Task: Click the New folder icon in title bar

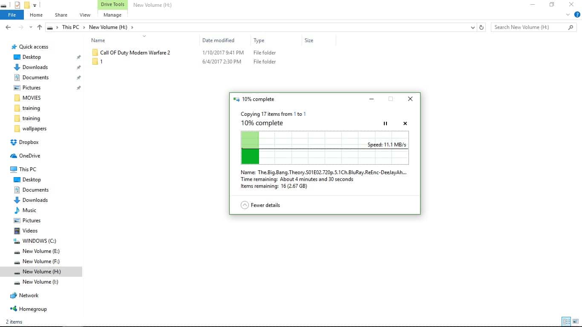Action: 27,5
